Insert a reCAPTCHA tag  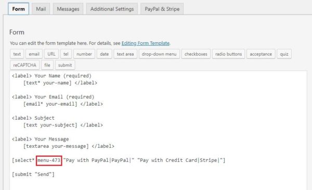[24, 65]
